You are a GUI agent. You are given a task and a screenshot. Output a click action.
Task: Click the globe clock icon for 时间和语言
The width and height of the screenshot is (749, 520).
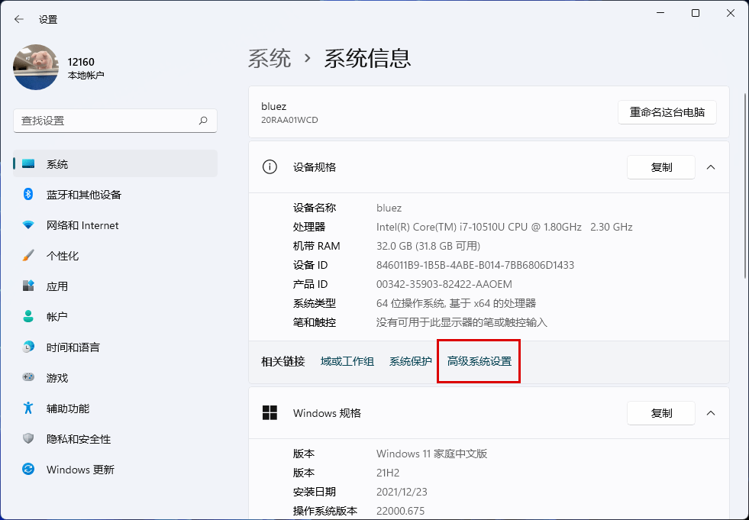(28, 347)
